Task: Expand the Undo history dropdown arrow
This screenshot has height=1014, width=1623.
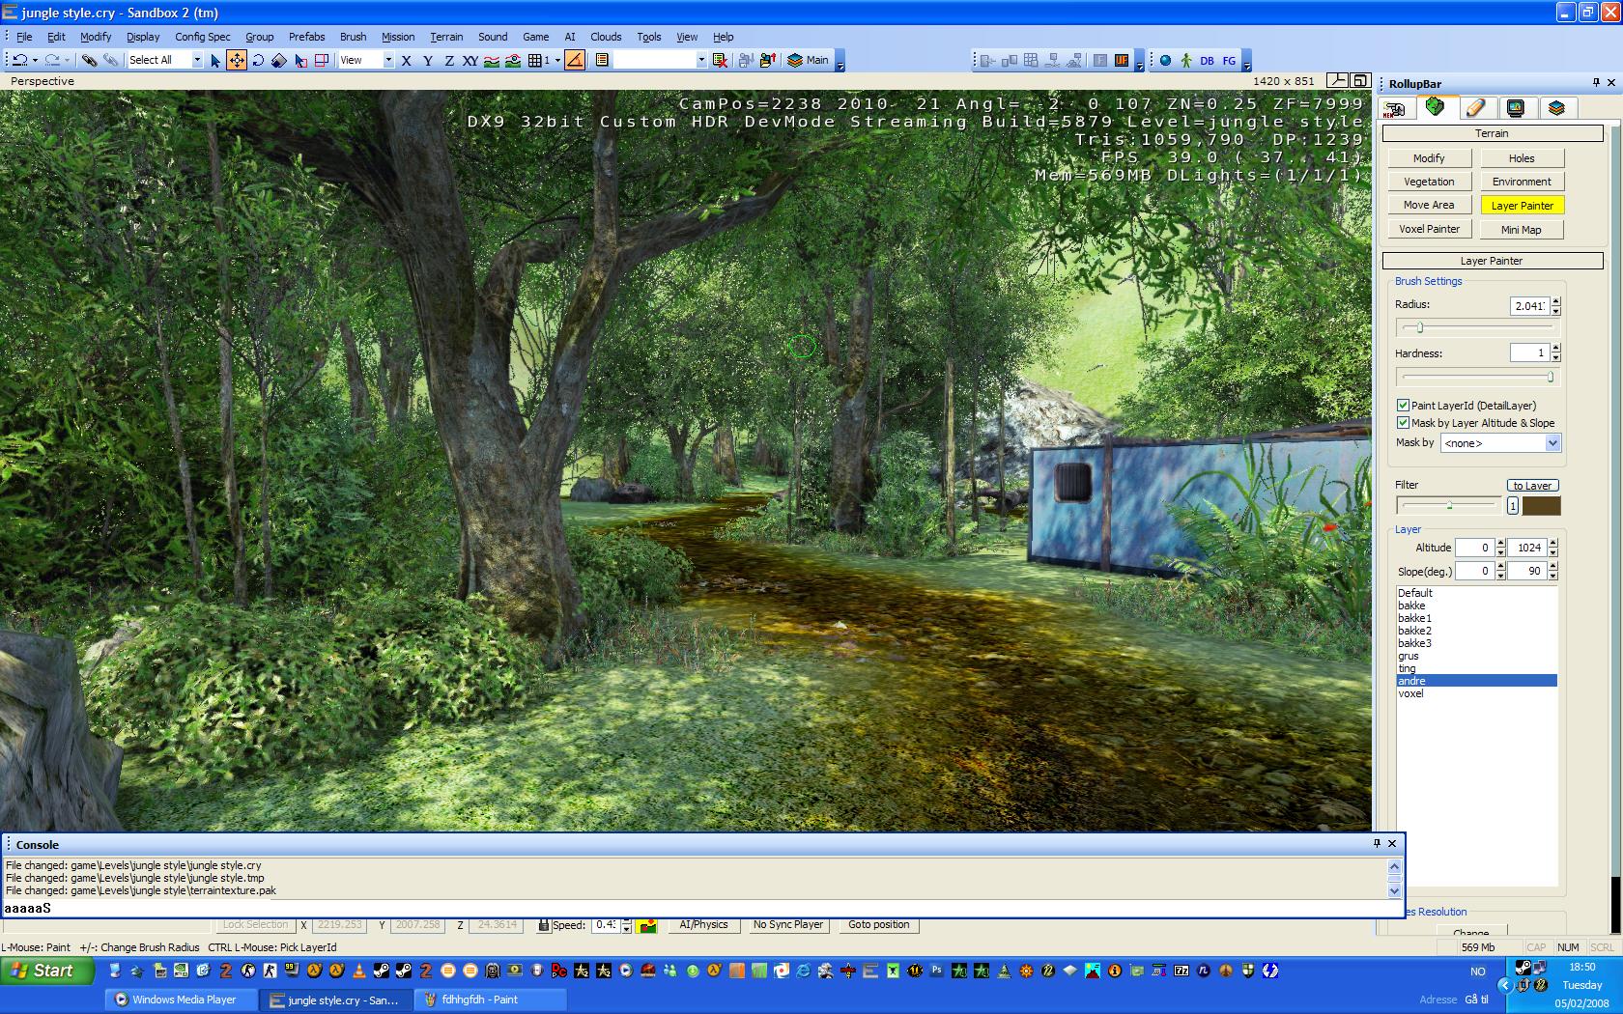Action: click(34, 60)
